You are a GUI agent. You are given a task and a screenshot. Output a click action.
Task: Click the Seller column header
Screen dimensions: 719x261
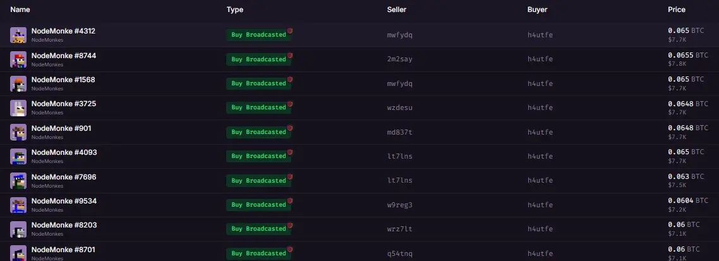click(x=397, y=9)
